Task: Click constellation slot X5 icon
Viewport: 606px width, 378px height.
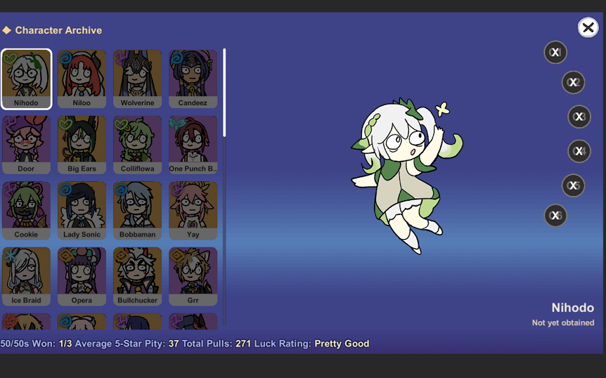Action: point(573,186)
